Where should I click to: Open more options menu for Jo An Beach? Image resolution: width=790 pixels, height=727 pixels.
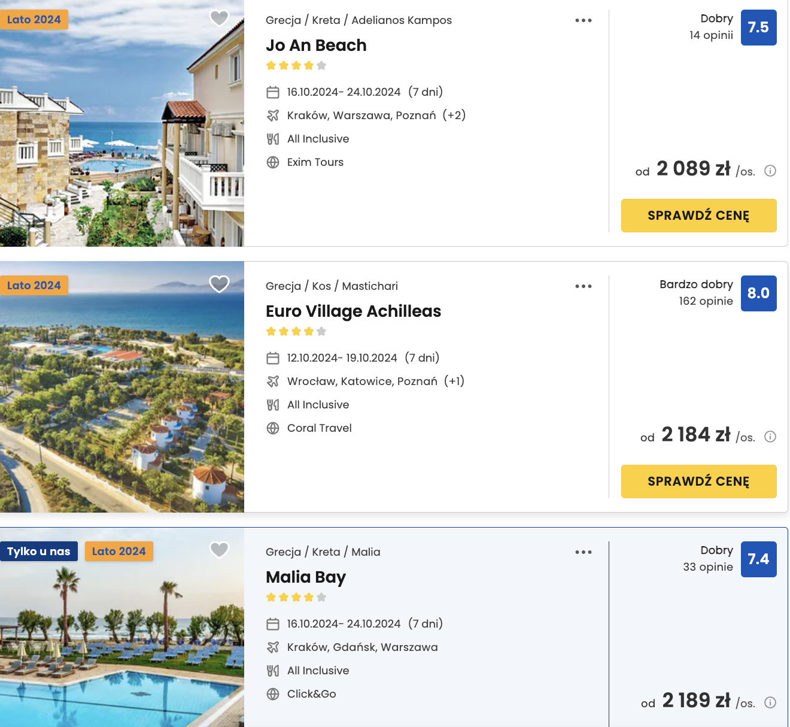point(584,20)
